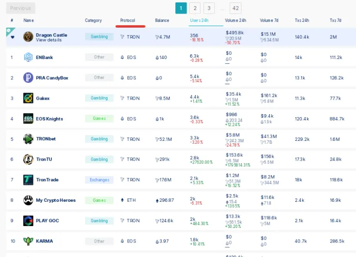Image resolution: width=356 pixels, height=257 pixels.
Task: Click Gambling category tag on PLAY GOC row
Action: [99, 221]
